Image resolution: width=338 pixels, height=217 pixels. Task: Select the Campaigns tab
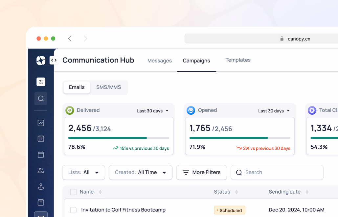pos(196,61)
